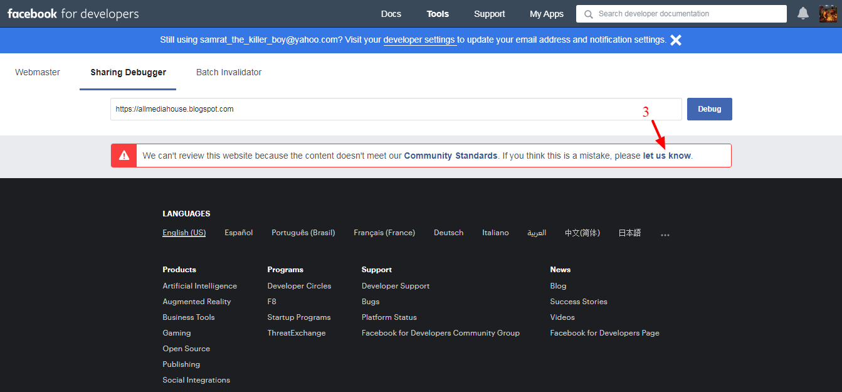
Task: Select Deutsch language
Action: click(448, 233)
